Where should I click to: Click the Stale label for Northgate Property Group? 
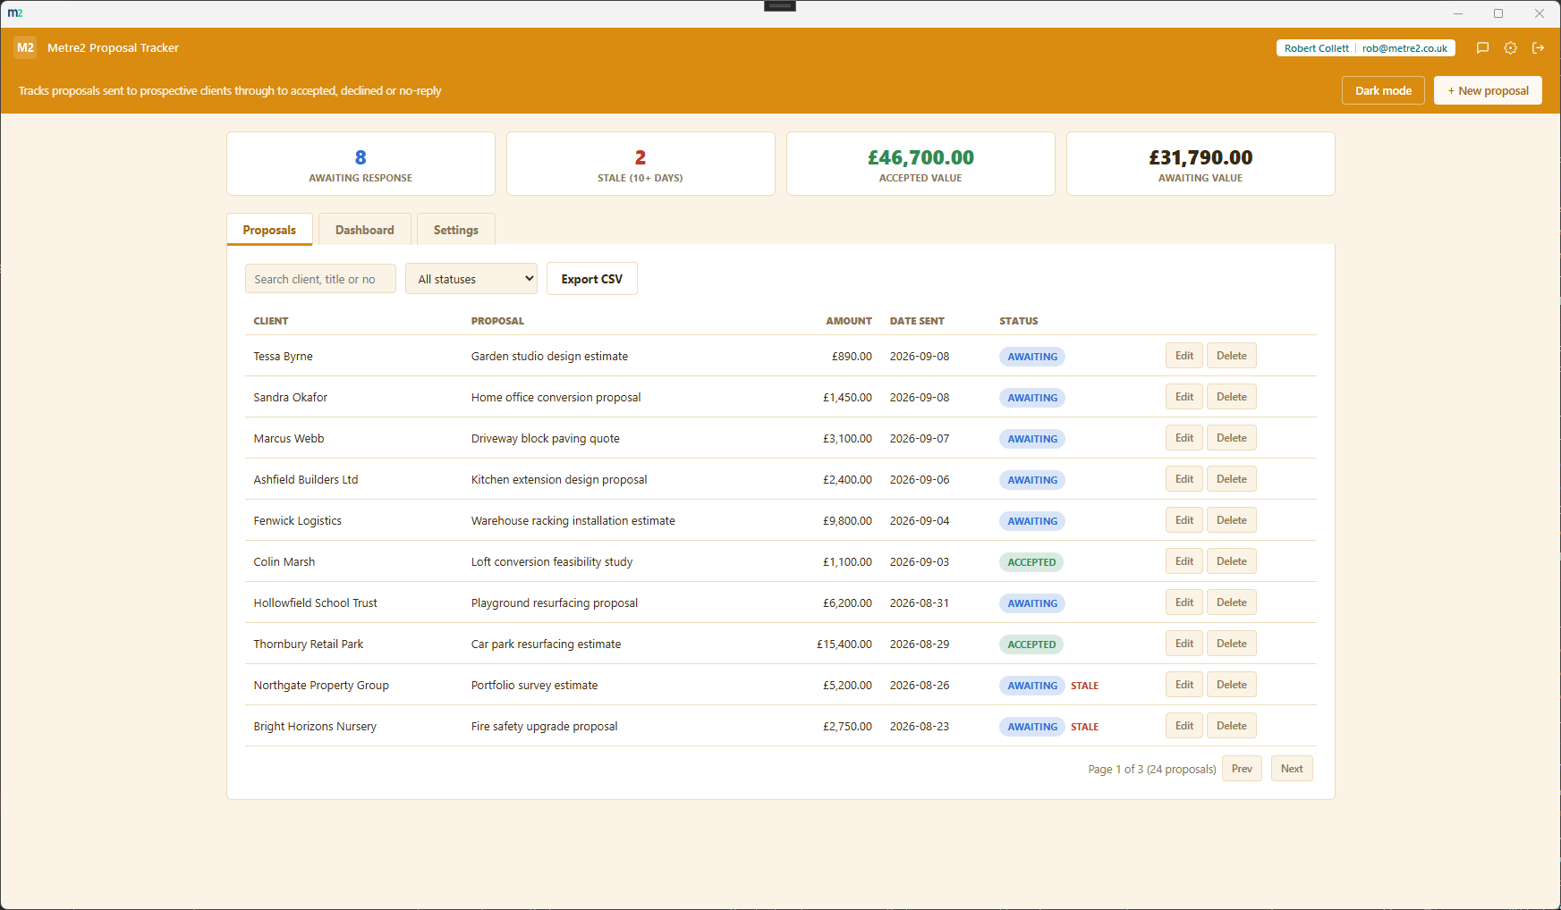pos(1084,686)
